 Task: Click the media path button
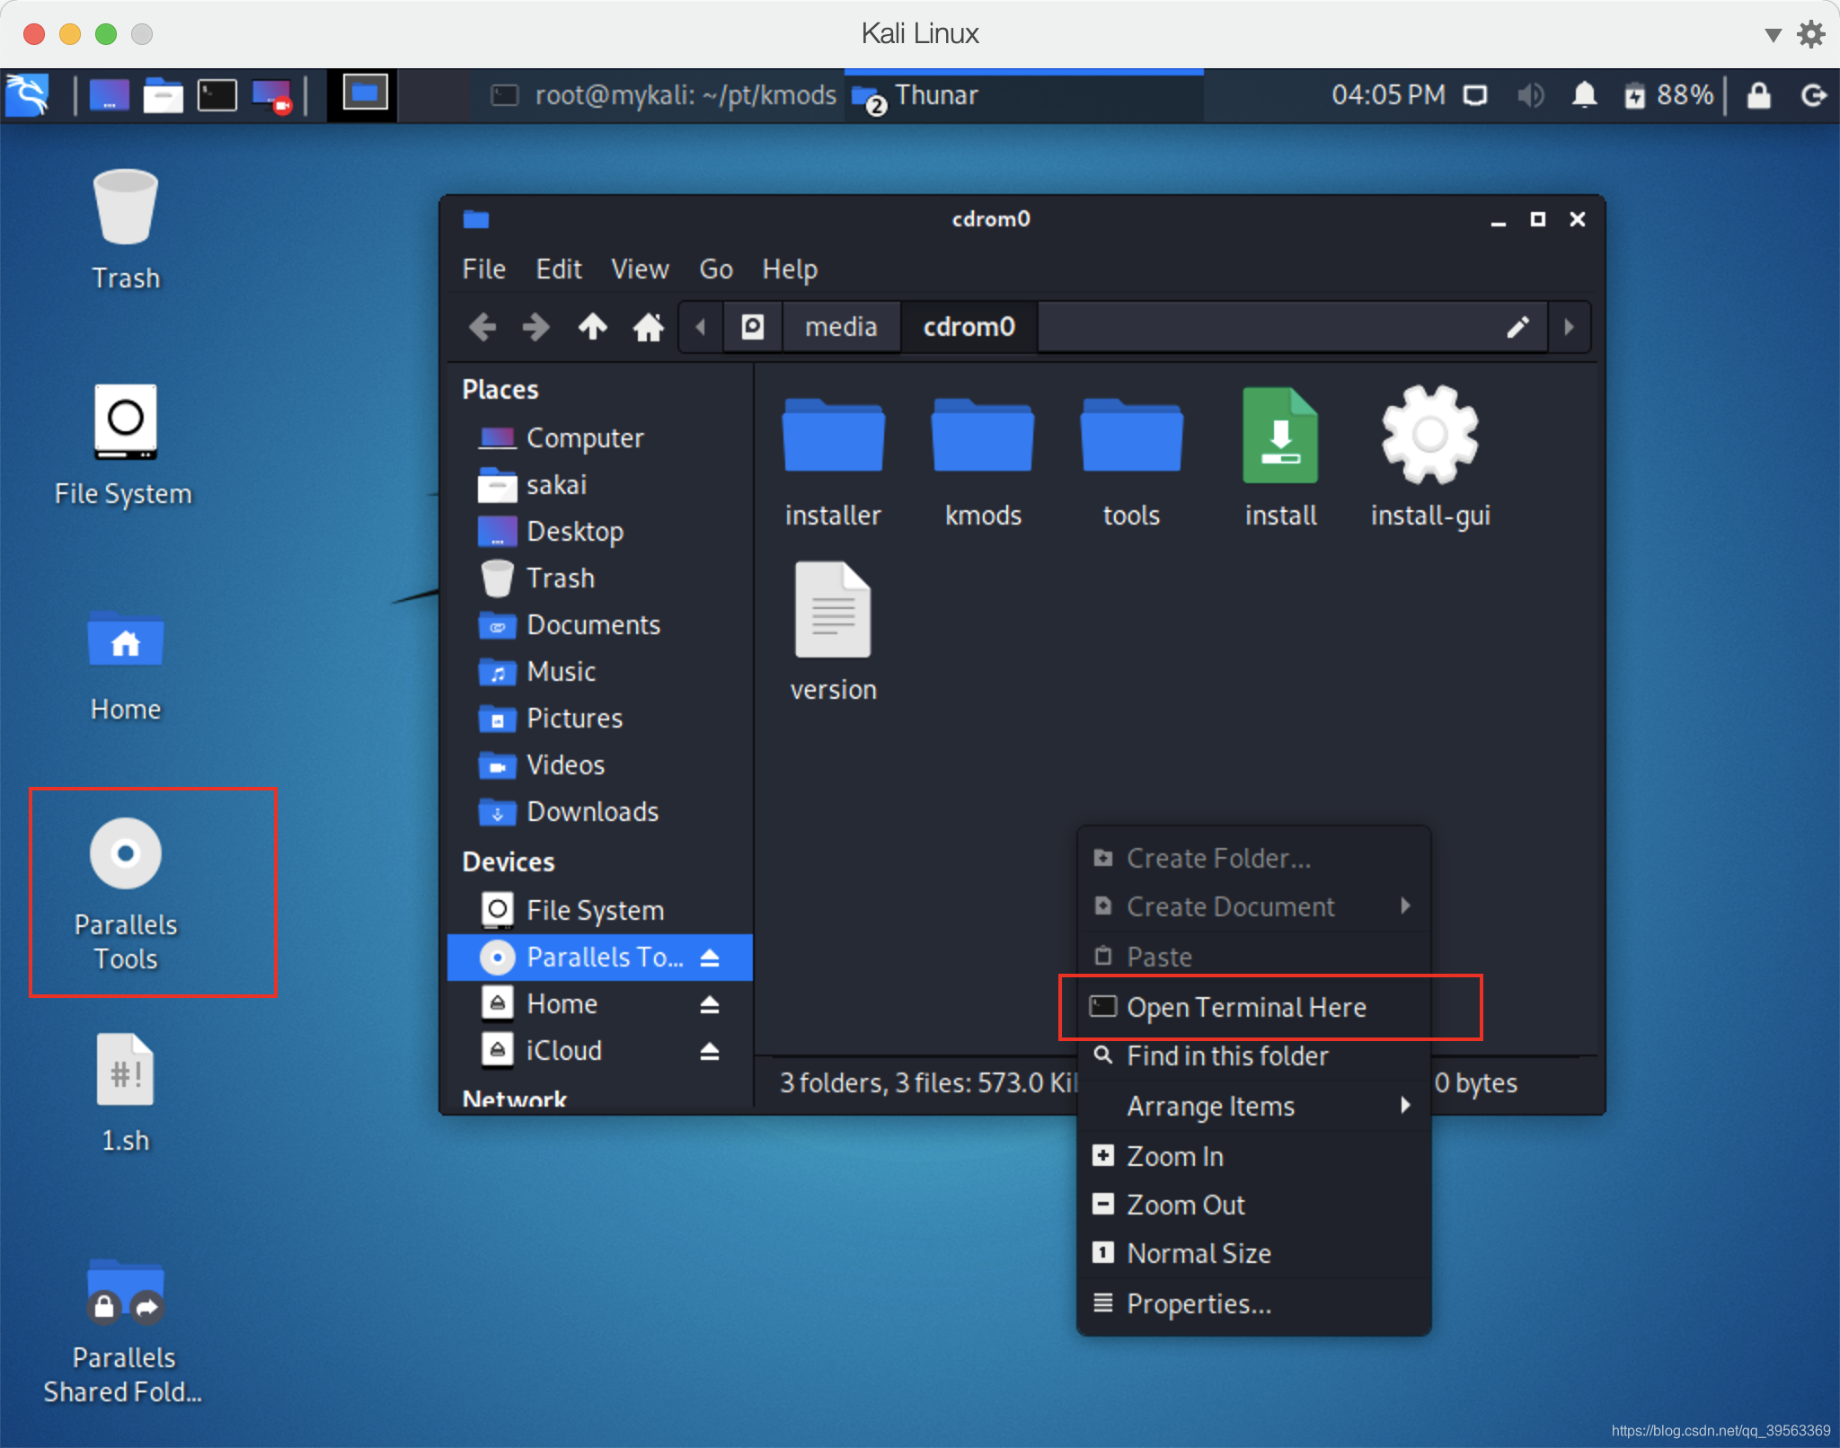840,327
